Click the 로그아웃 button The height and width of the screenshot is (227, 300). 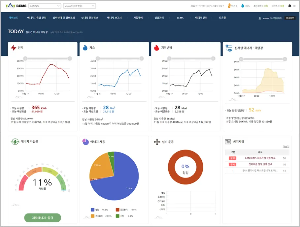[290, 18]
